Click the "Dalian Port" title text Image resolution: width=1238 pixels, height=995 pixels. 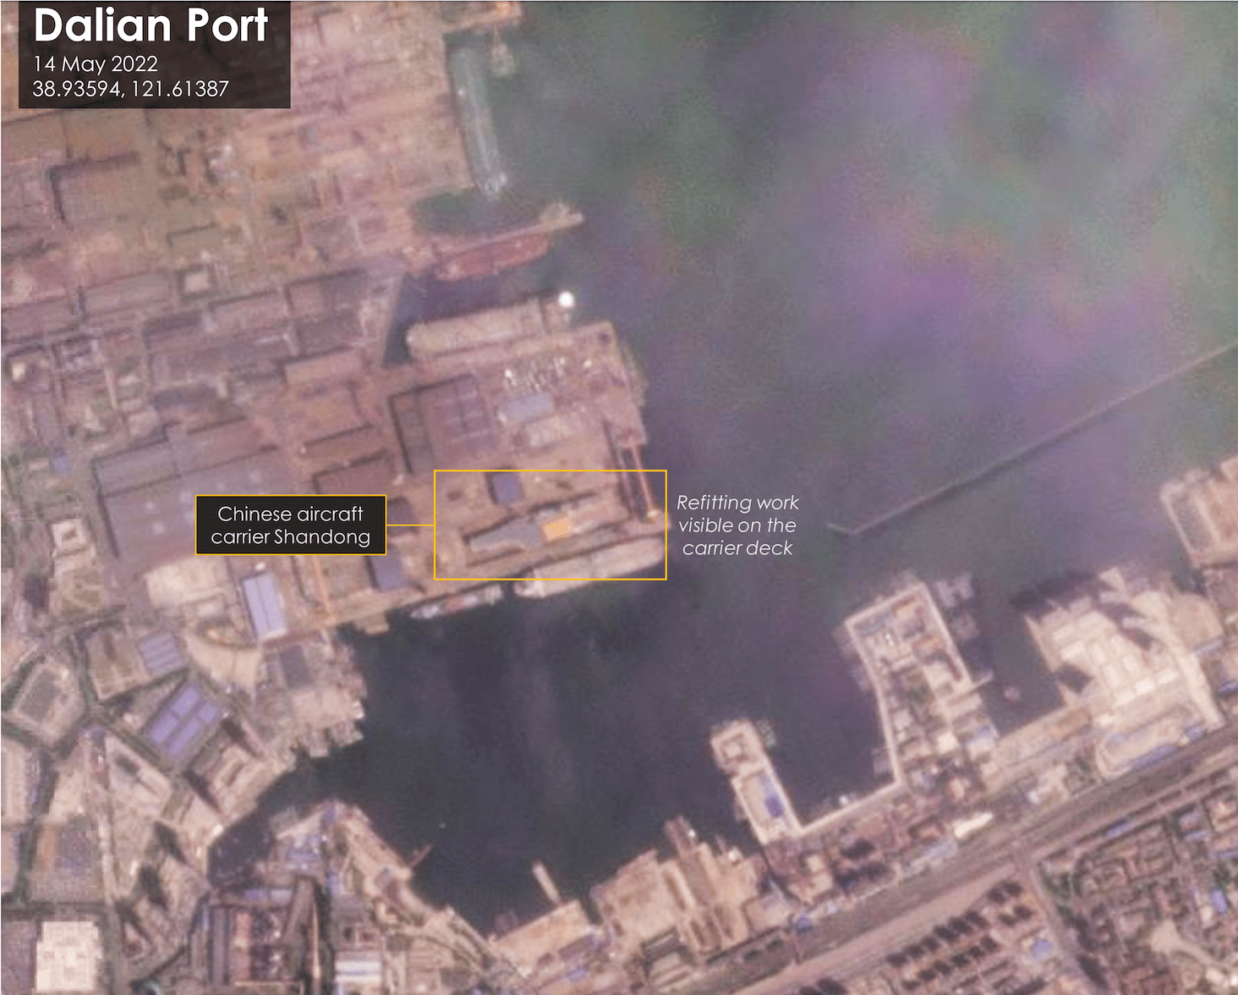click(x=151, y=25)
